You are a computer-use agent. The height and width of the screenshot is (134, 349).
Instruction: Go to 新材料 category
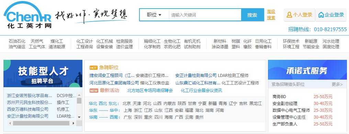pyautogui.click(x=220, y=41)
